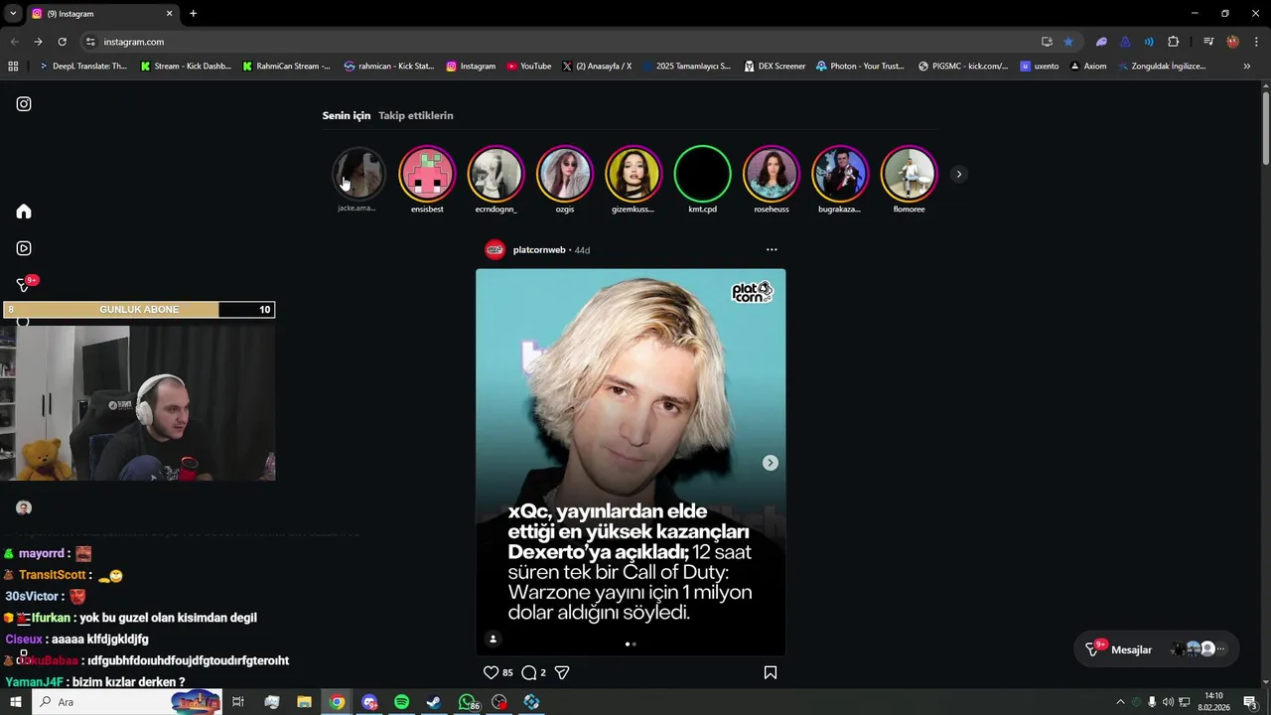Screen dimensions: 1271x715
Task: Like the platcornweb post with heart icon
Action: 491,672
